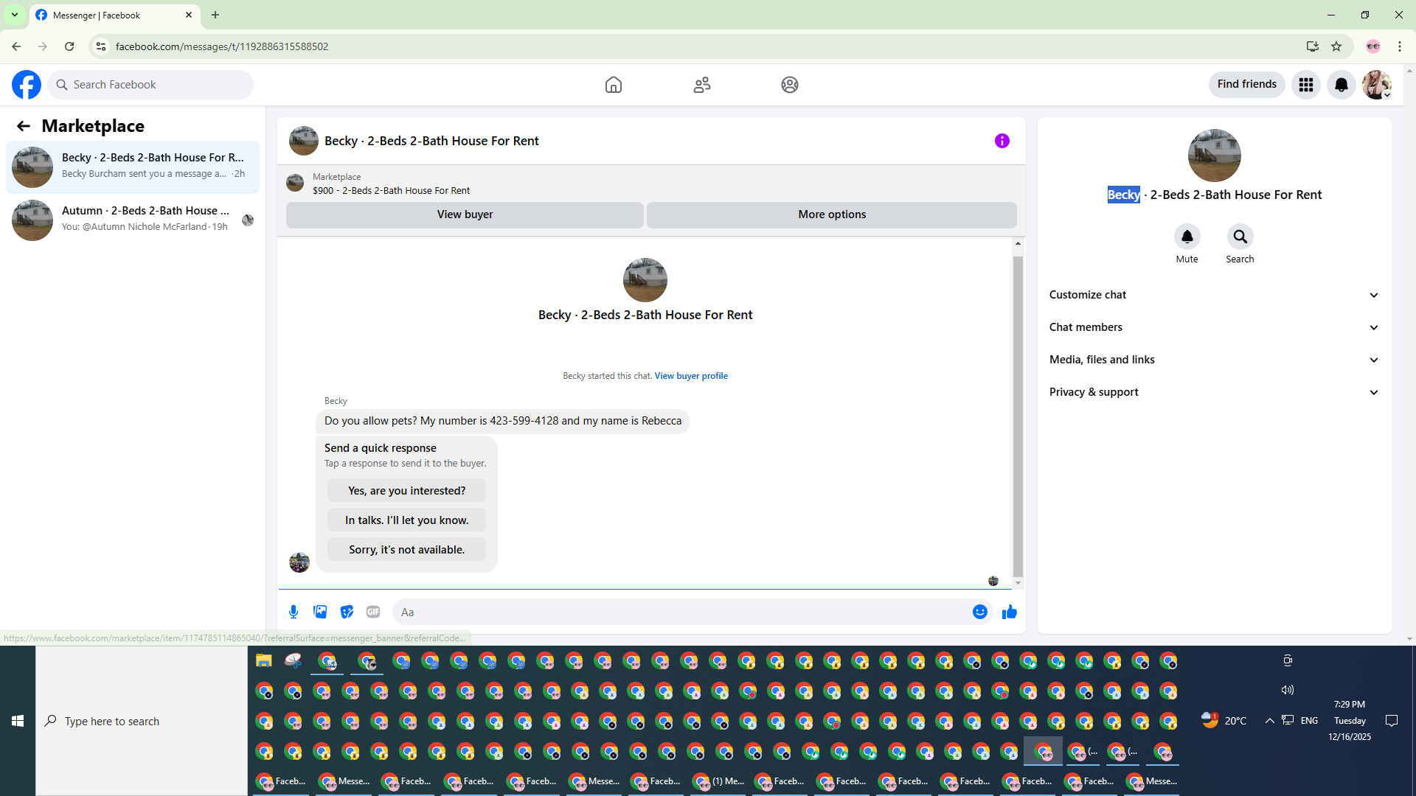Click the chat scrollbar down arrow

coord(1018,583)
